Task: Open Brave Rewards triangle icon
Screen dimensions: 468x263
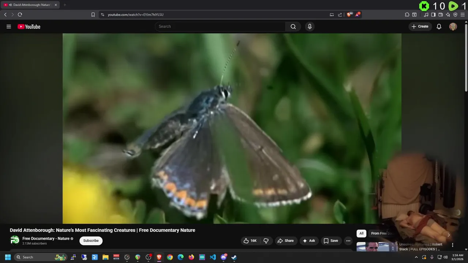Action: 358,15
